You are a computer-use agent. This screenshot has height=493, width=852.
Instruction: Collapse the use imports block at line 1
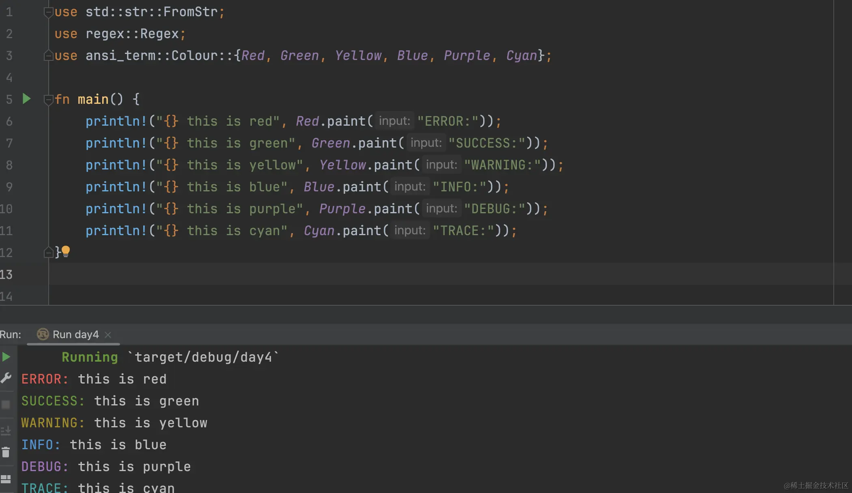coord(48,13)
